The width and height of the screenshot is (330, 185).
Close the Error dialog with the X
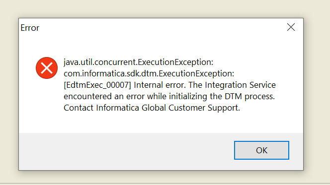[291, 27]
